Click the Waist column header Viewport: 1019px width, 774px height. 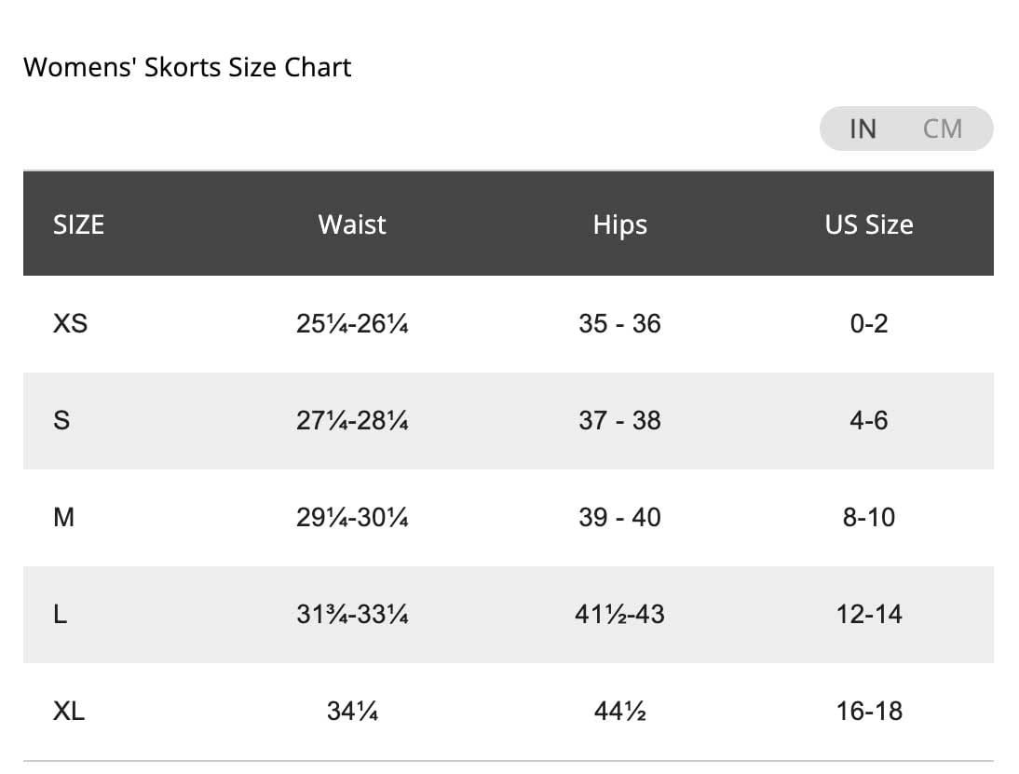pos(352,224)
